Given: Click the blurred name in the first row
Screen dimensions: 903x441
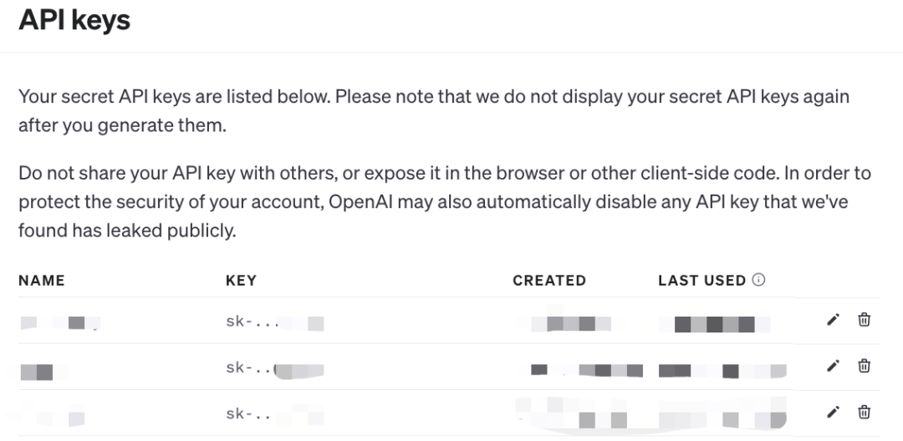Looking at the screenshot, I should tap(60, 322).
